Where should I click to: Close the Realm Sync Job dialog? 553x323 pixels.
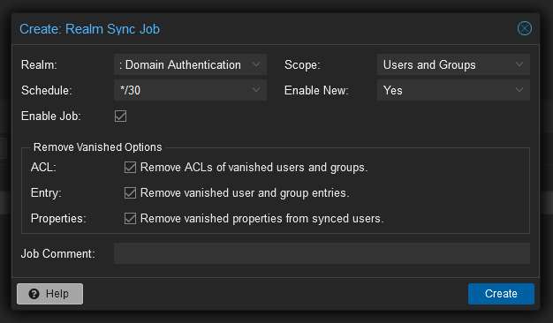point(525,28)
